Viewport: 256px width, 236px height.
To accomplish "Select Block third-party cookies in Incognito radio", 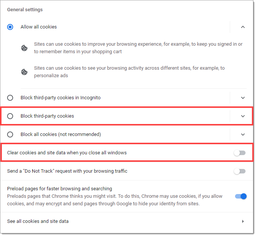I will point(10,98).
